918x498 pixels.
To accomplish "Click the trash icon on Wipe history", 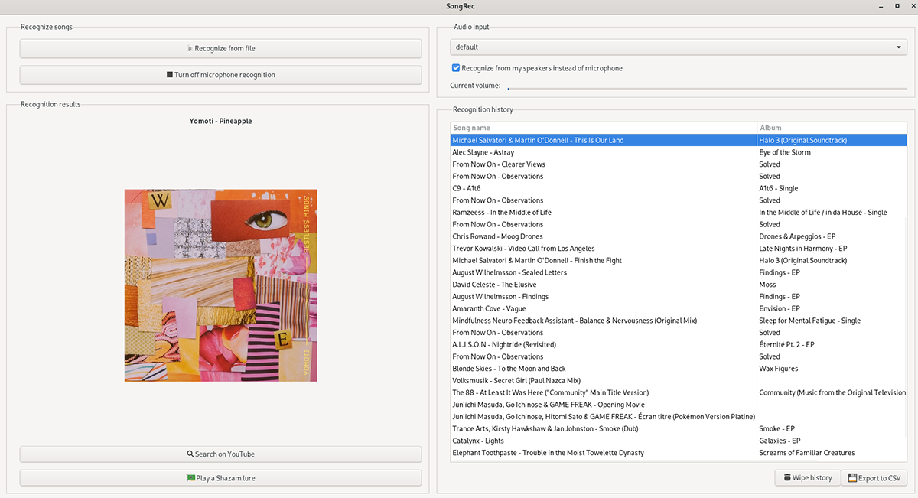I will 786,478.
